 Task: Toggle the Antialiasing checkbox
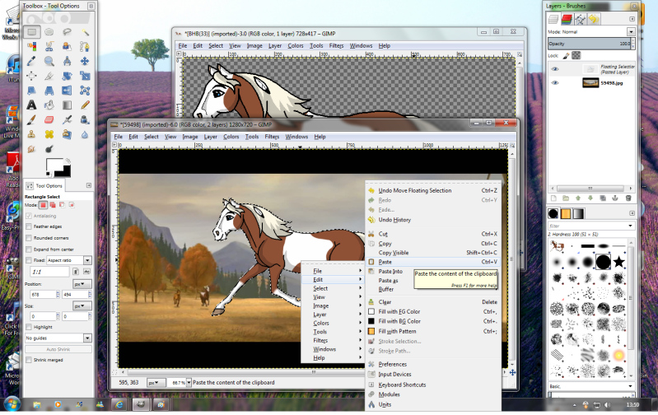(29, 216)
